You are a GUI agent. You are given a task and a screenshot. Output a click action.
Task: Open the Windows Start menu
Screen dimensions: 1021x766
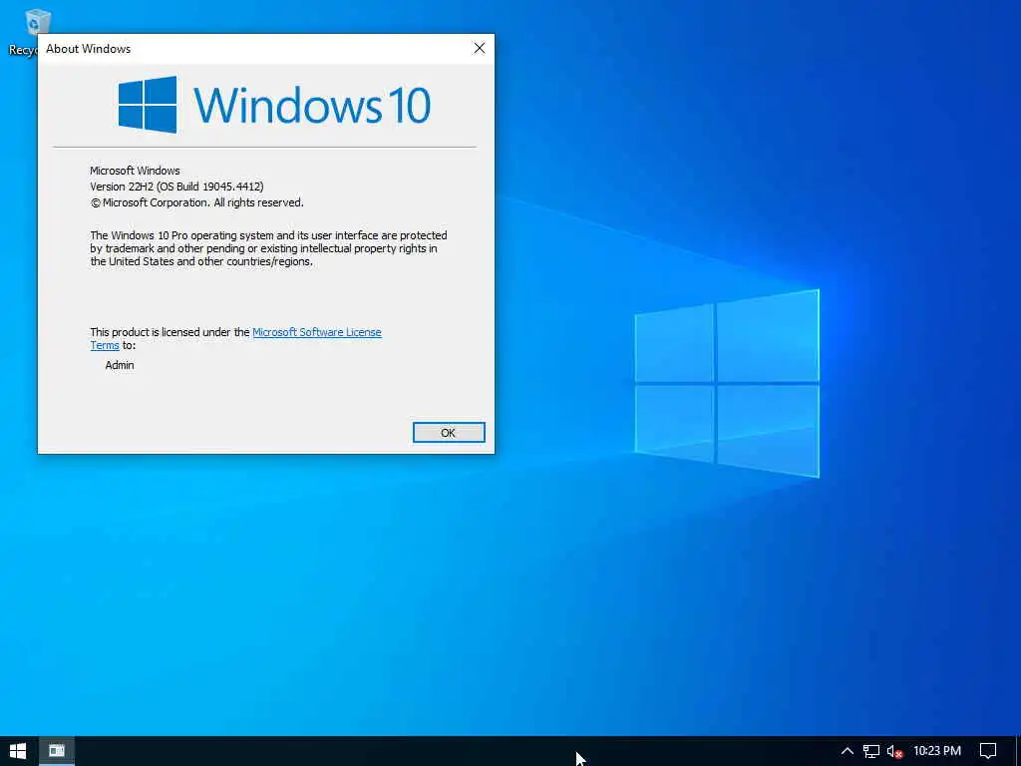click(x=18, y=751)
